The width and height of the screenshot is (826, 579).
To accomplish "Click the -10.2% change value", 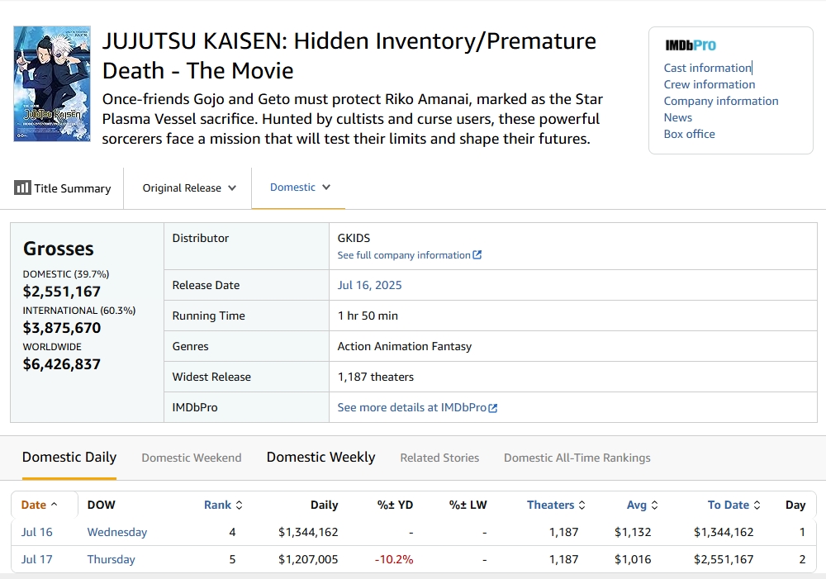I will [x=394, y=559].
